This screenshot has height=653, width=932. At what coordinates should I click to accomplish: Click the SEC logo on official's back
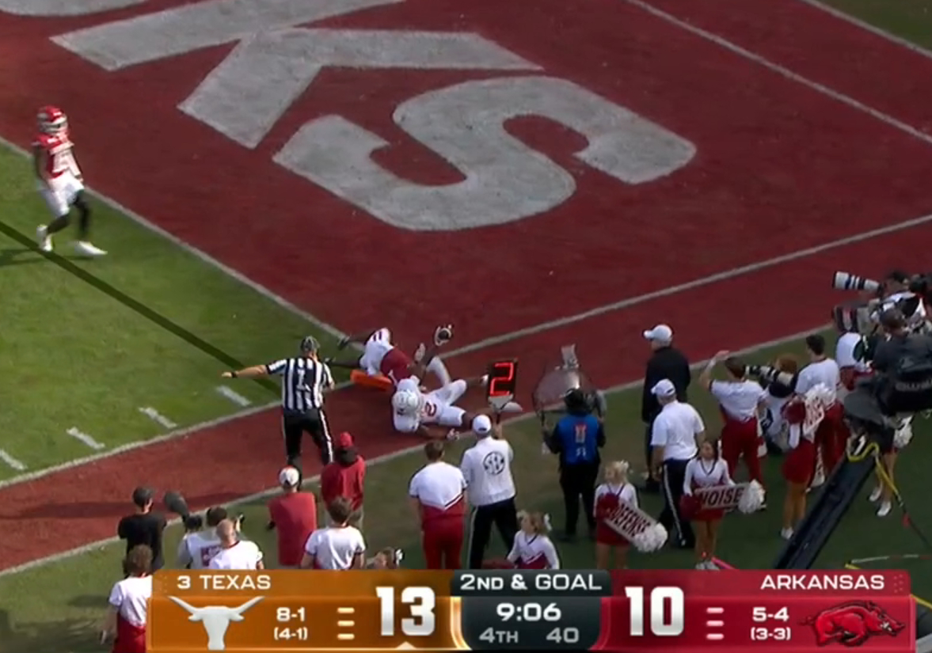[493, 462]
